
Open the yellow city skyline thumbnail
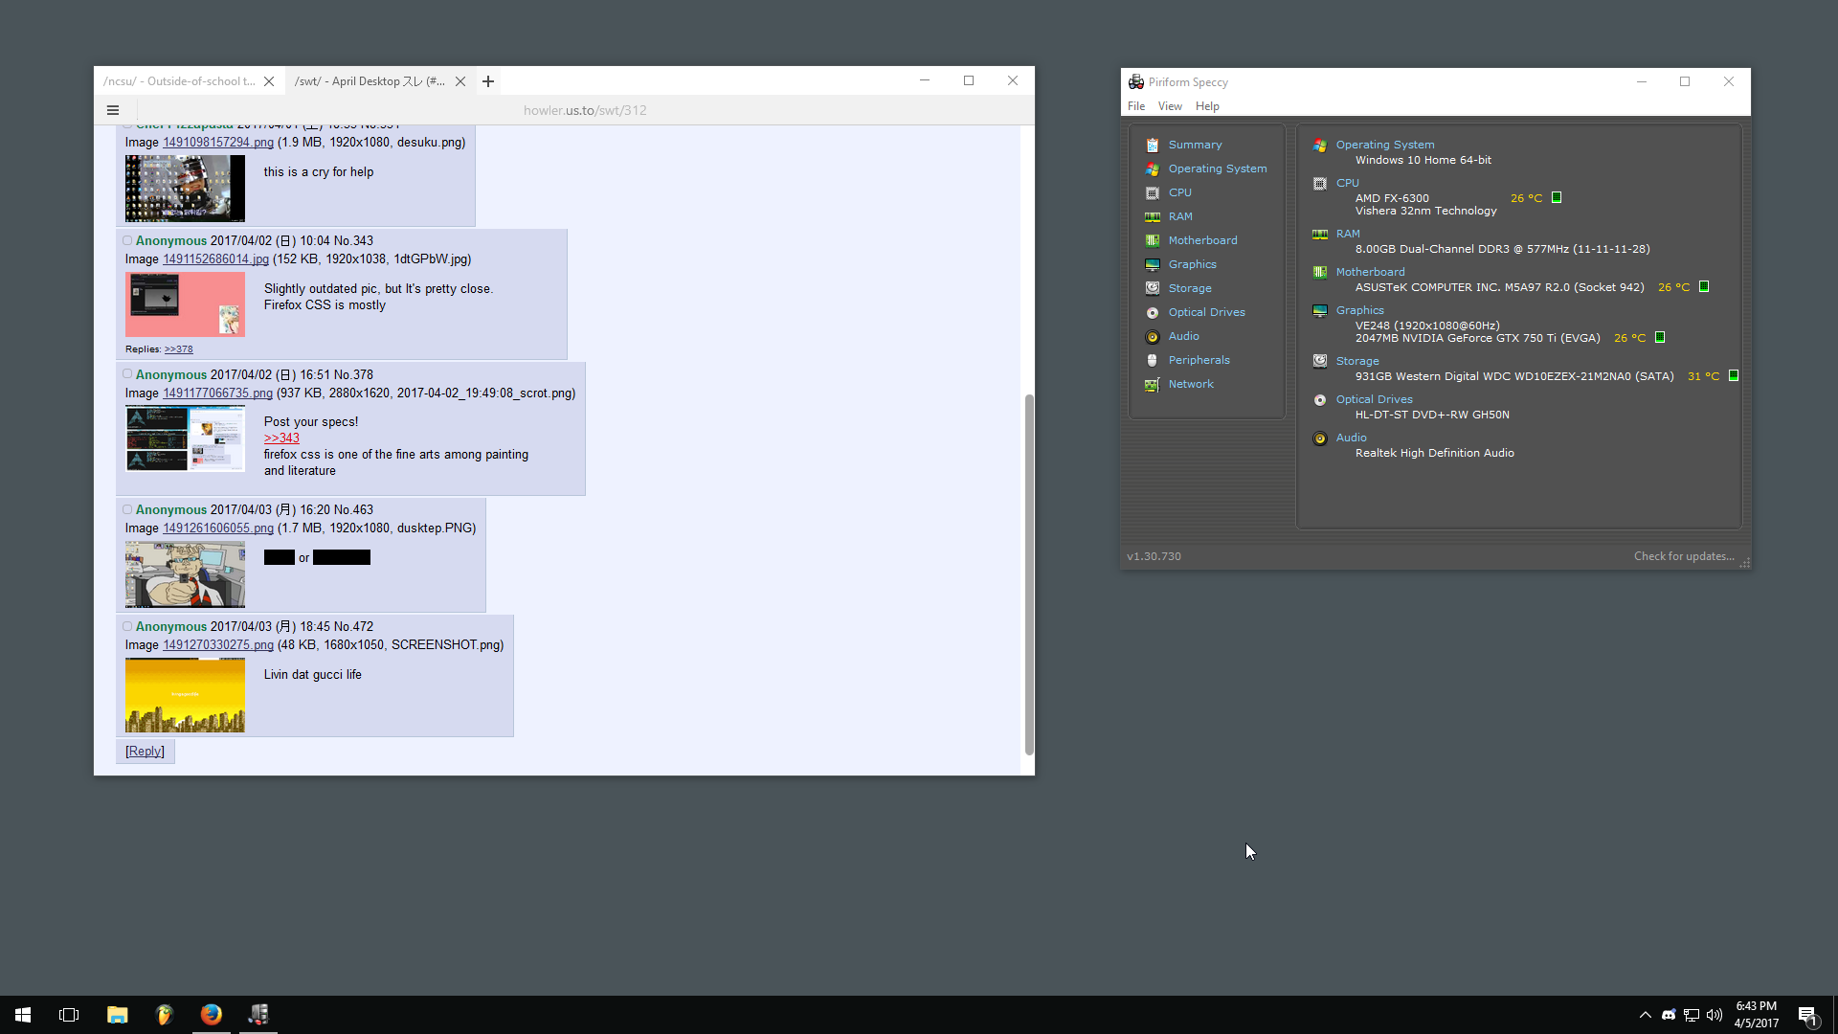(185, 696)
